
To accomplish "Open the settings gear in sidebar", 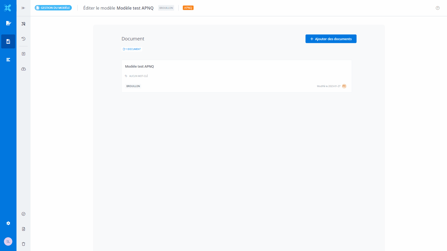I will point(8,223).
